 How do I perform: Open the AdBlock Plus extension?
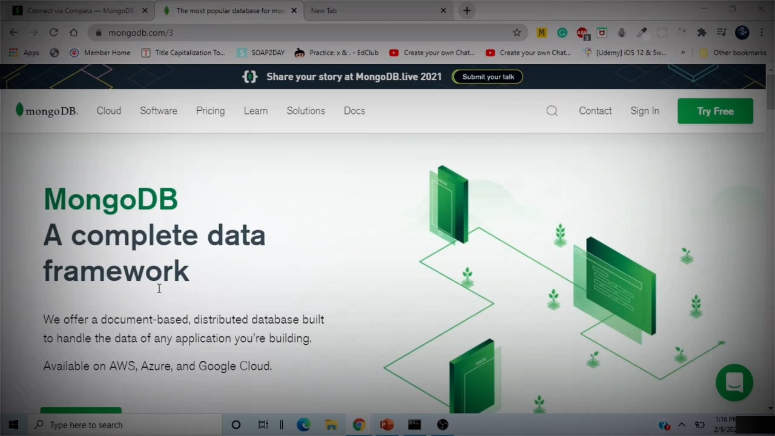[582, 33]
